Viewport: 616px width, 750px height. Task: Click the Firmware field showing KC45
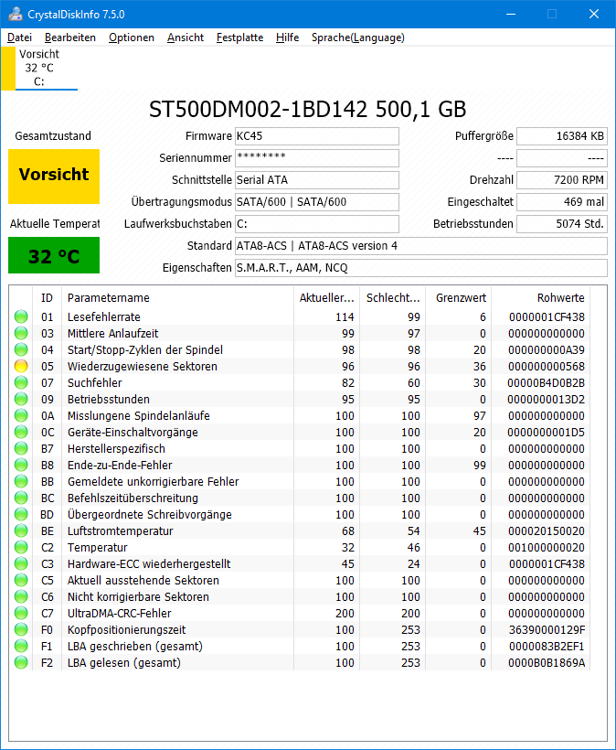(x=317, y=136)
